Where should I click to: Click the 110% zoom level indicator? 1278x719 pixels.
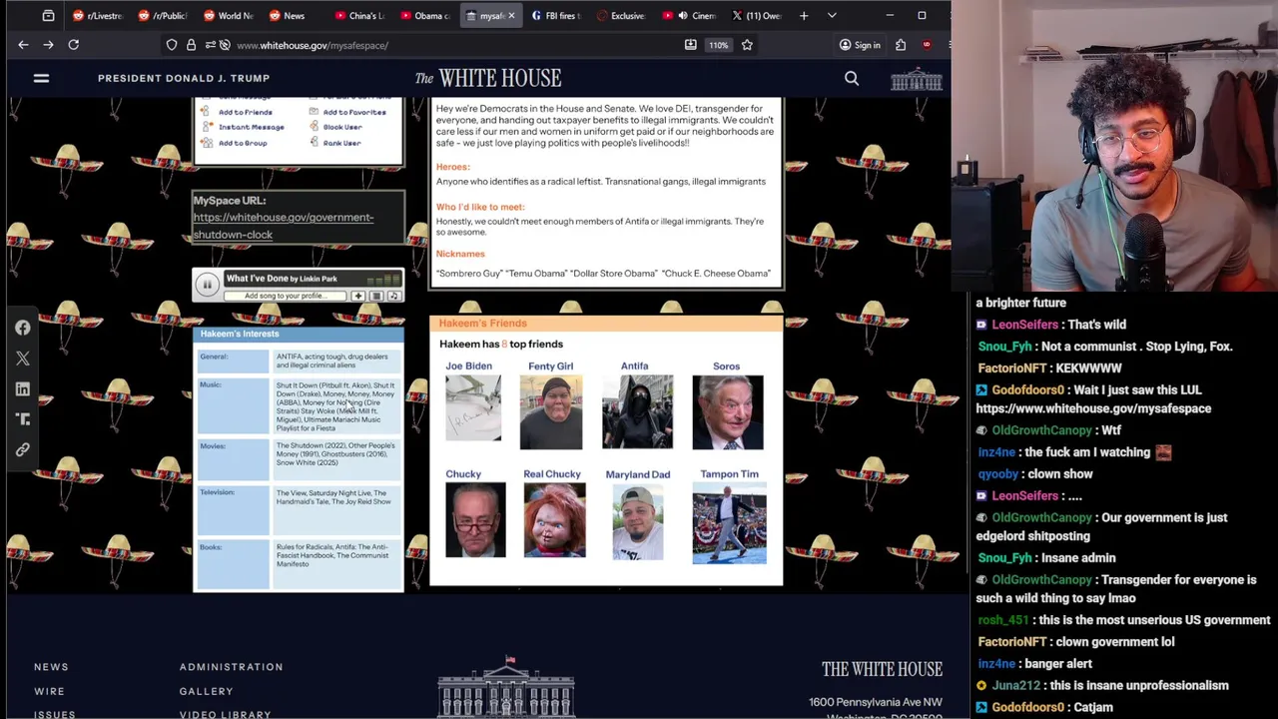(x=718, y=45)
